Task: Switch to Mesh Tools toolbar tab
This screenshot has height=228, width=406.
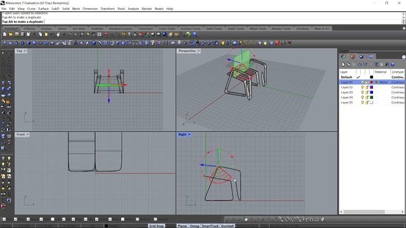Action: [x=258, y=28]
